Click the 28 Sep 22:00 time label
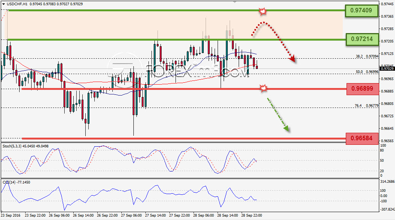The width and height of the screenshot is (395, 220). click(252, 215)
